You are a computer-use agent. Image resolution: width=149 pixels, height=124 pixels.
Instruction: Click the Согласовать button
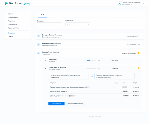[x=56, y=104]
